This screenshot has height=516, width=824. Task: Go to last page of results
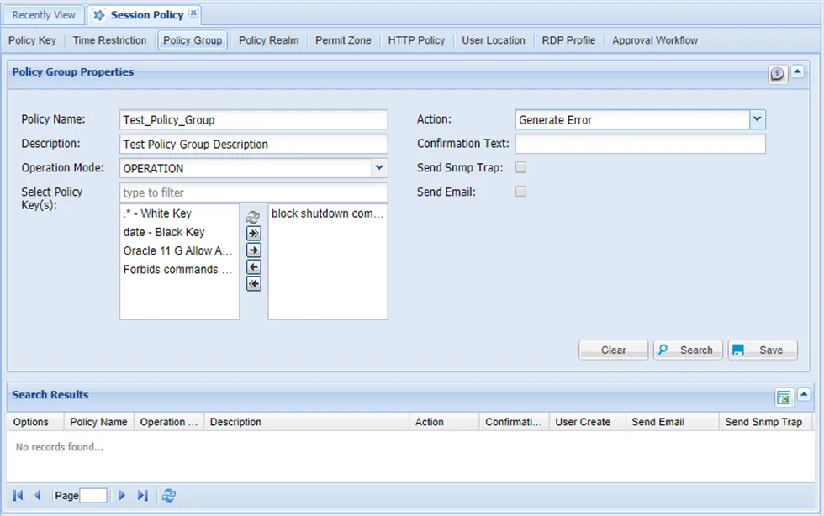coord(142,495)
